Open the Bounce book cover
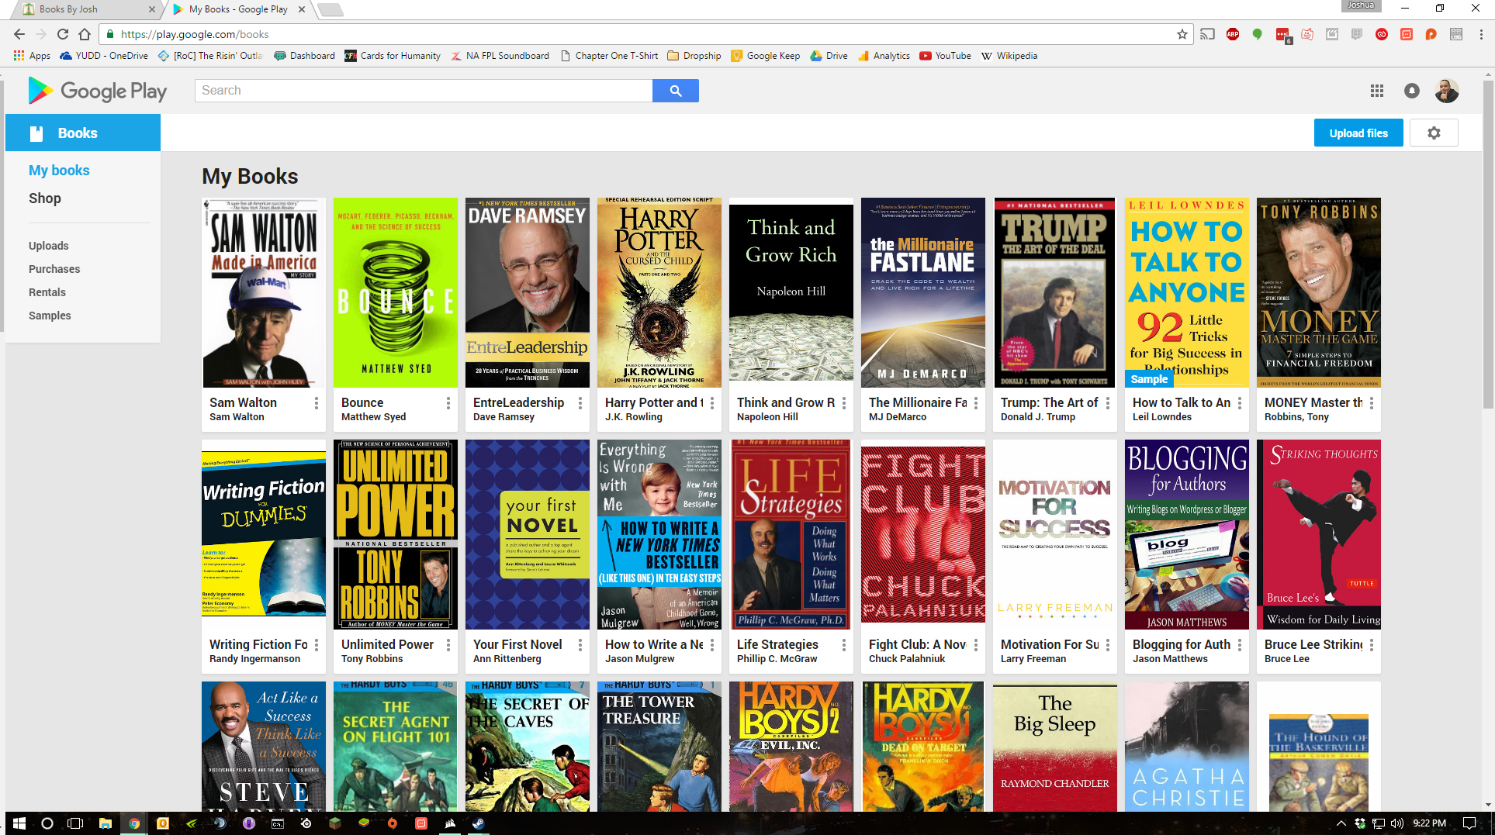 pos(396,292)
